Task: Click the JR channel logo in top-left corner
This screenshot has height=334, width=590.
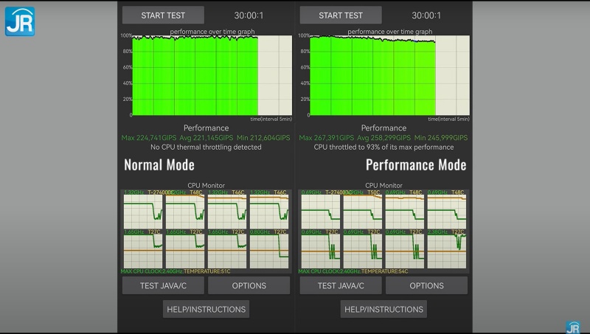Action: click(20, 21)
